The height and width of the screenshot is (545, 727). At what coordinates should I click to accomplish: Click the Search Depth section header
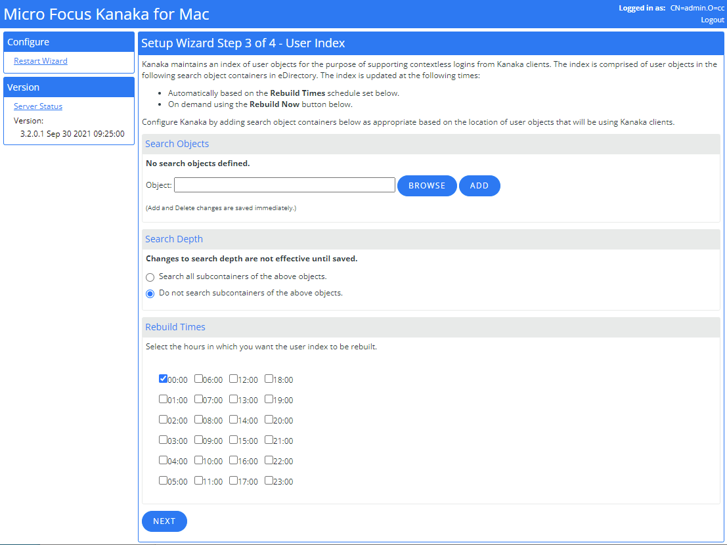coord(431,239)
